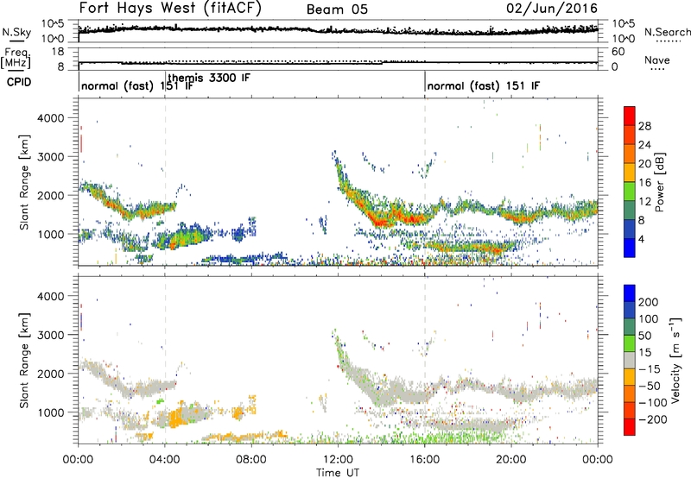Screen dimensions: 691x478
Task: Click the bright blue bottom Power colorbar segment
Action: coord(630,248)
